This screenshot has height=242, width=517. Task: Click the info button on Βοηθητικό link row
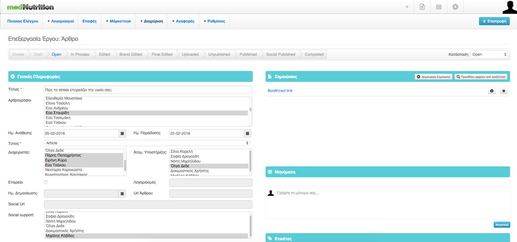coord(492,91)
